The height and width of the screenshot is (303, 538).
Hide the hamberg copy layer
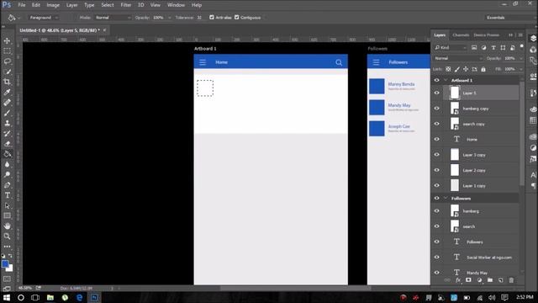tap(437, 109)
